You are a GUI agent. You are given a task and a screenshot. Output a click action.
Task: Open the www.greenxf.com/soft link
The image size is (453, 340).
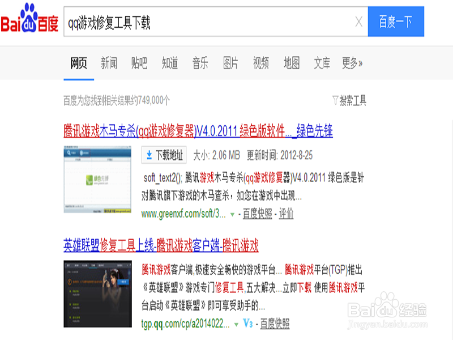click(183, 214)
